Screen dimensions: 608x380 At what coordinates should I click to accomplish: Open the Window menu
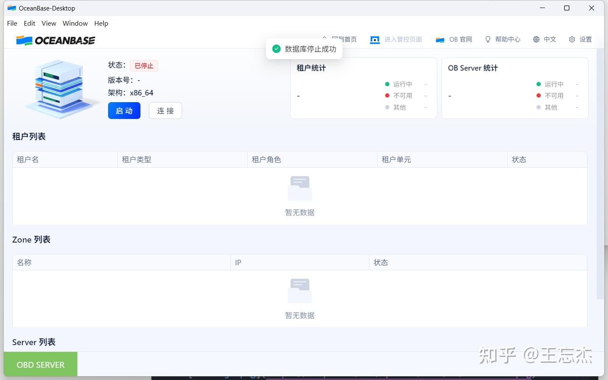75,23
